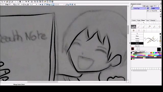Click the new layer icon above trash

coord(160,14)
